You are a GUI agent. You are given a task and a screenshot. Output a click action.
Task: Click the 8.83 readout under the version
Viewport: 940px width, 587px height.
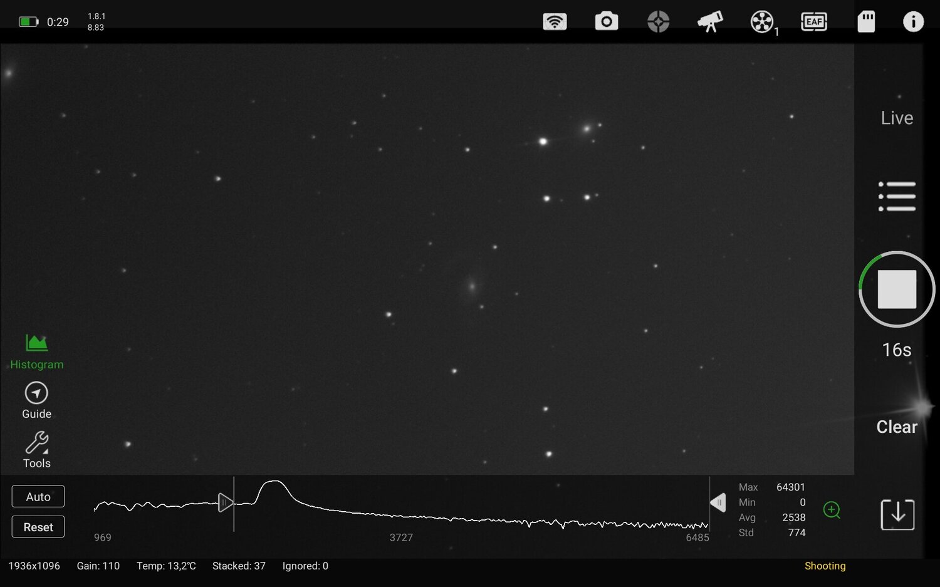click(x=96, y=28)
